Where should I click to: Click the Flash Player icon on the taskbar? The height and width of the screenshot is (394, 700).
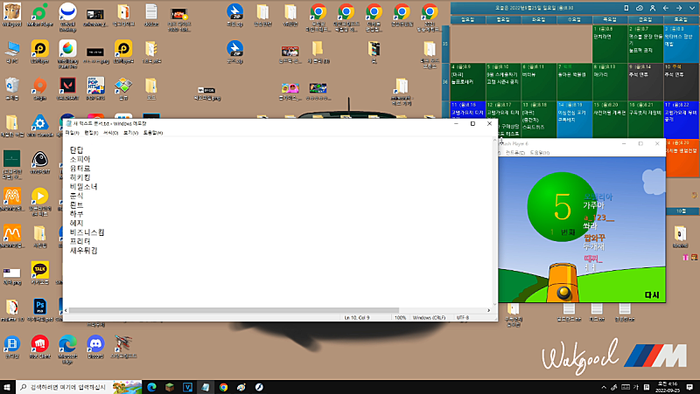[x=259, y=387]
